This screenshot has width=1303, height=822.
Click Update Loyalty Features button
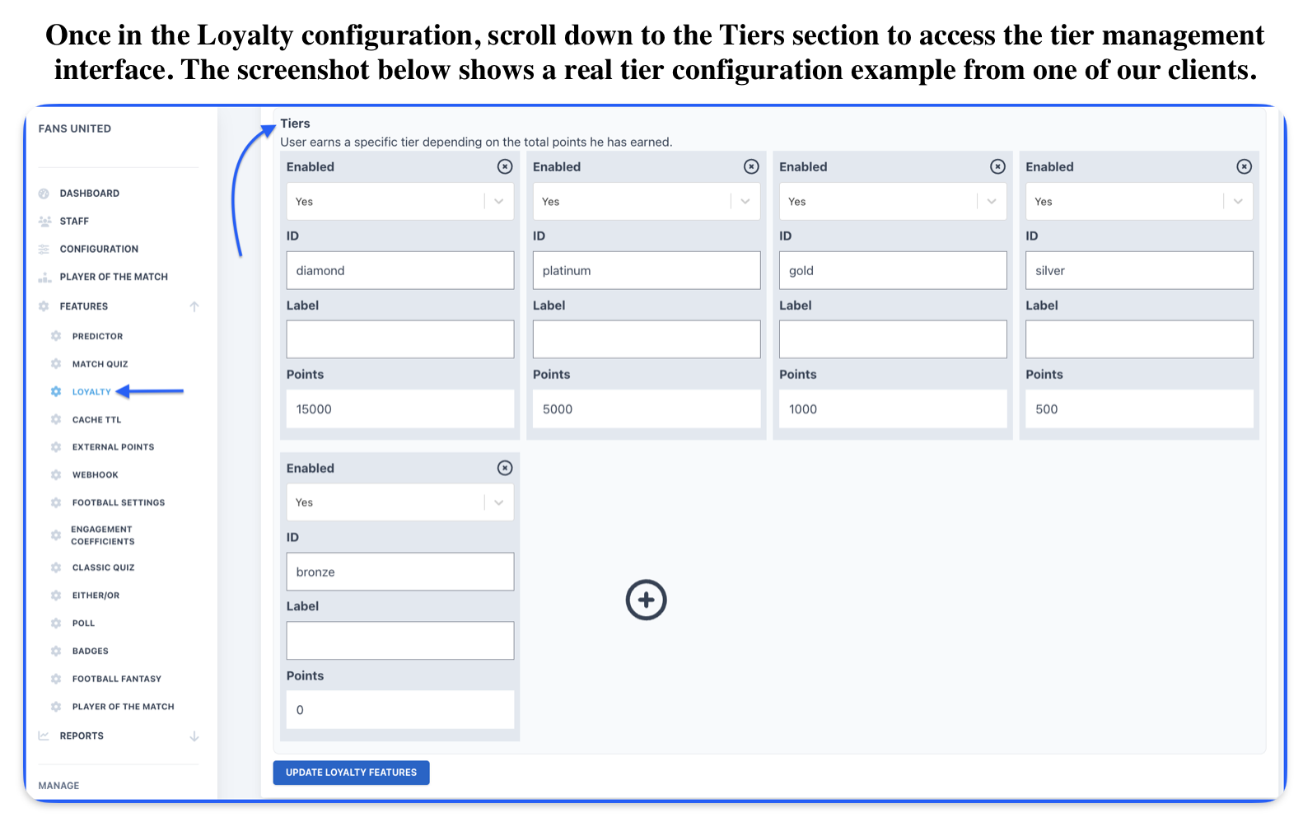click(352, 773)
